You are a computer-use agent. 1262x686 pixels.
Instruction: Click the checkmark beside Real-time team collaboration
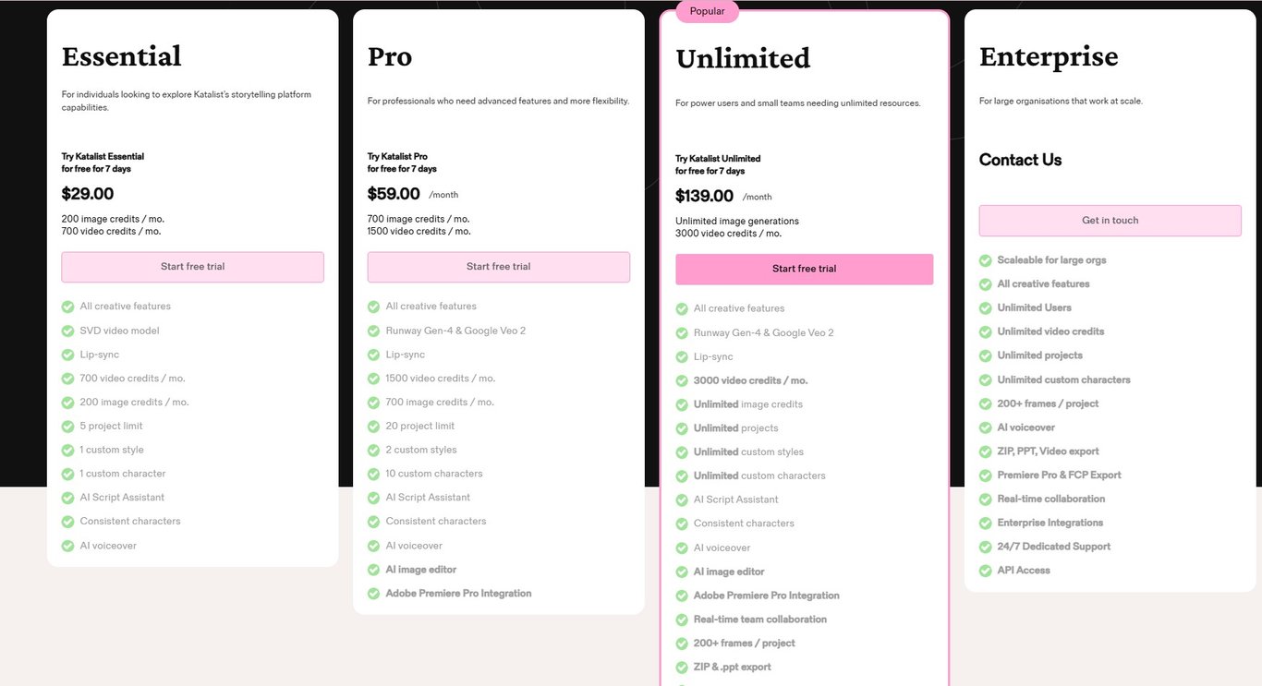[682, 620]
